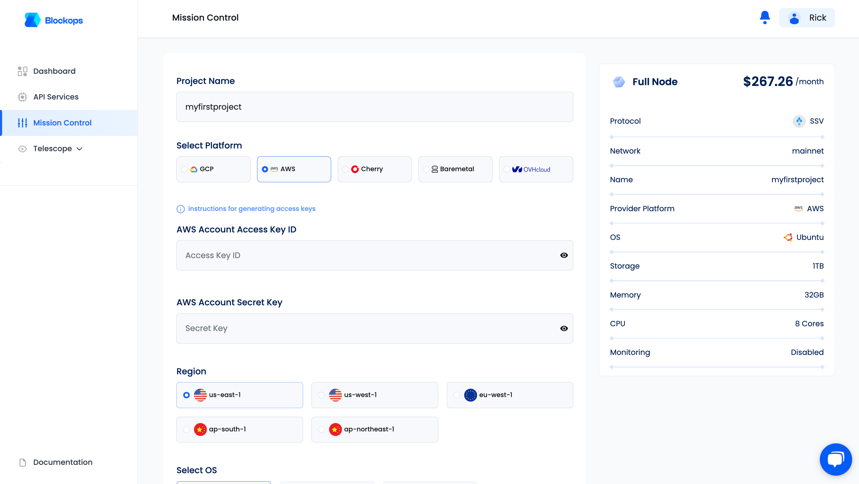Select the ap-northeast-1 region radio button

[322, 429]
